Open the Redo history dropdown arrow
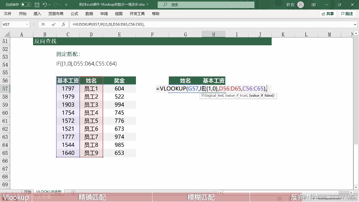 [x=60, y=5]
